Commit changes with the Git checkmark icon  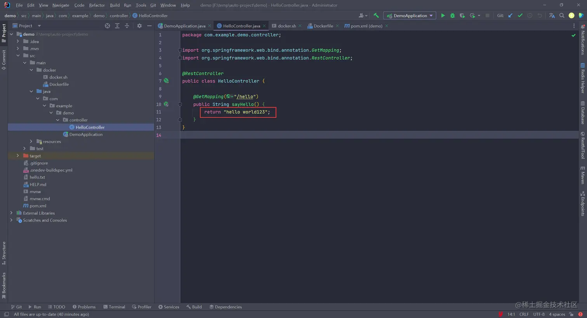click(x=520, y=15)
